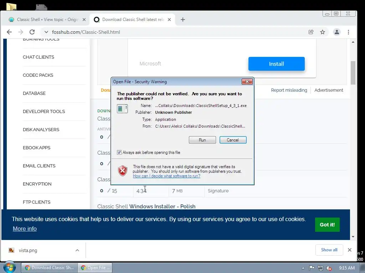Open the desktop folder icon

(11, 7)
